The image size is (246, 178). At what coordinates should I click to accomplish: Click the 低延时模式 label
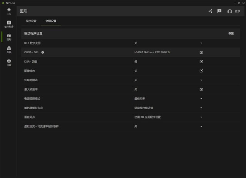pyautogui.click(x=31, y=80)
